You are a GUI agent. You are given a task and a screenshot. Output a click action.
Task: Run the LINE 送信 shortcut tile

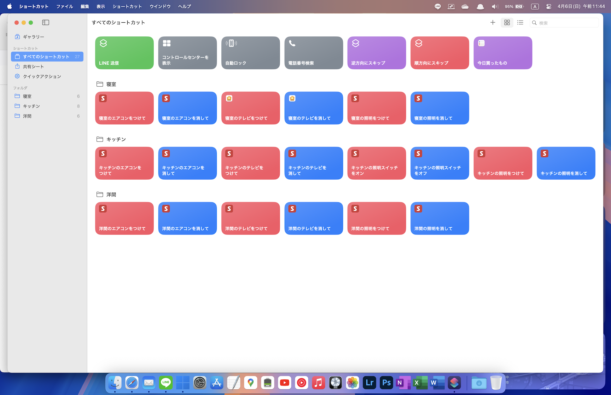click(124, 53)
